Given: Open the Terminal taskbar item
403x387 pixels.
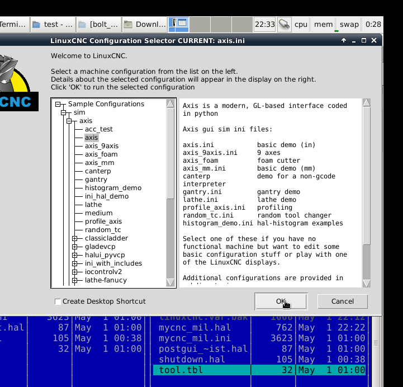Looking at the screenshot, I should [x=14, y=25].
